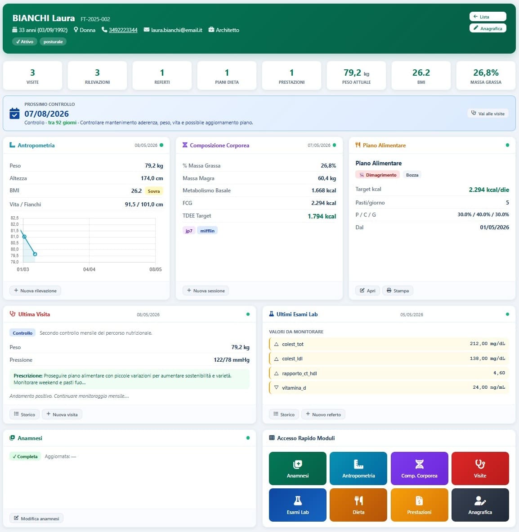Open visit Storico list
Viewport: 519px width, 532px height.
(x=24, y=414)
